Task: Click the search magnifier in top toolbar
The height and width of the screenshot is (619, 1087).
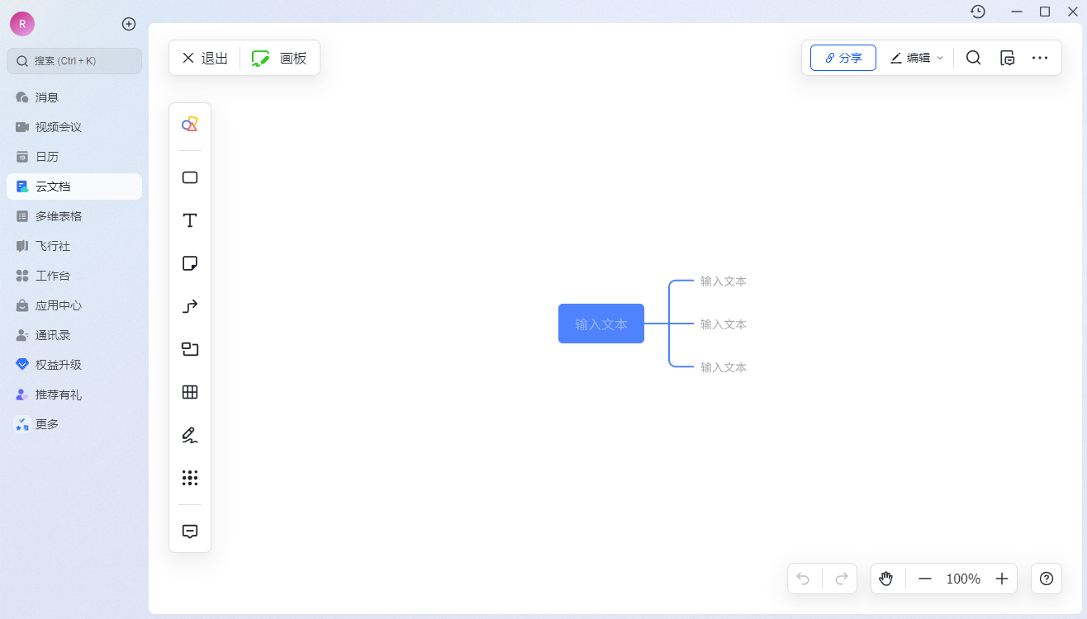Action: (x=974, y=58)
